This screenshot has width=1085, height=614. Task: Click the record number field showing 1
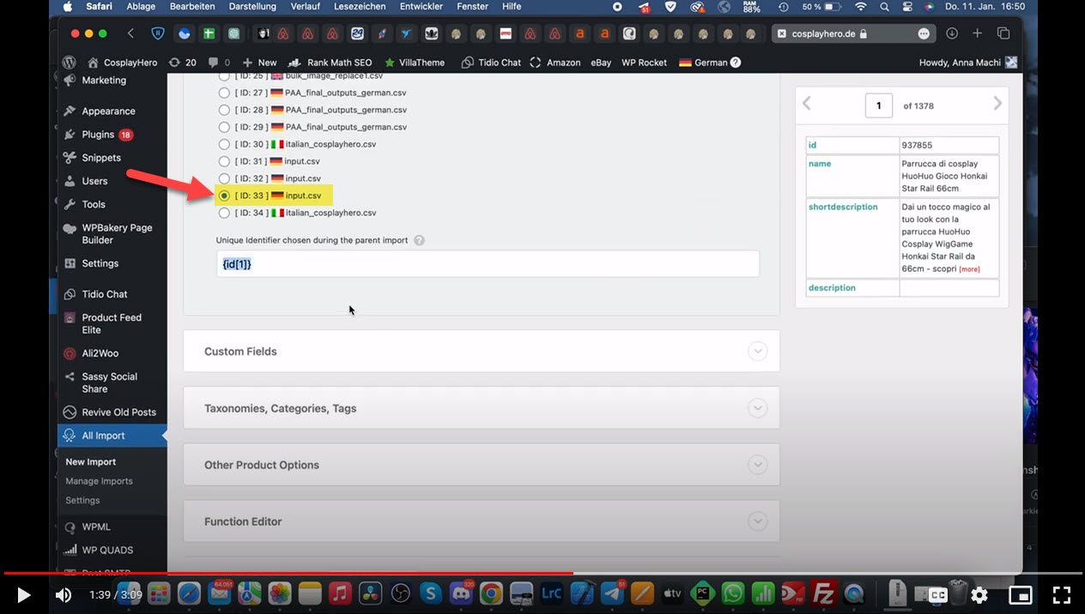(x=878, y=105)
